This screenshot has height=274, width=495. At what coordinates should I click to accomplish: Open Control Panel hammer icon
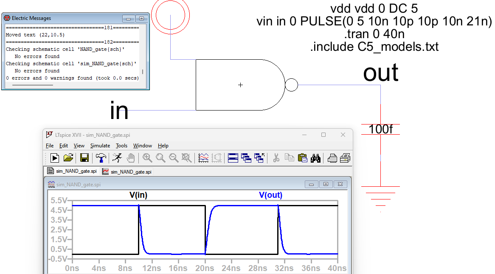tap(101, 158)
